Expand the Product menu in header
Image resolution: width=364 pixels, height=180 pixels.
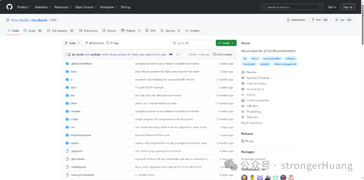24,7
